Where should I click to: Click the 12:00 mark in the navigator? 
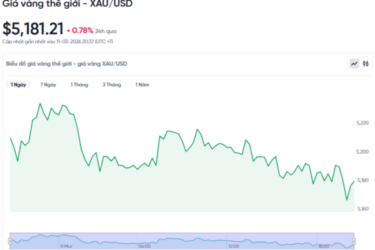(233, 246)
